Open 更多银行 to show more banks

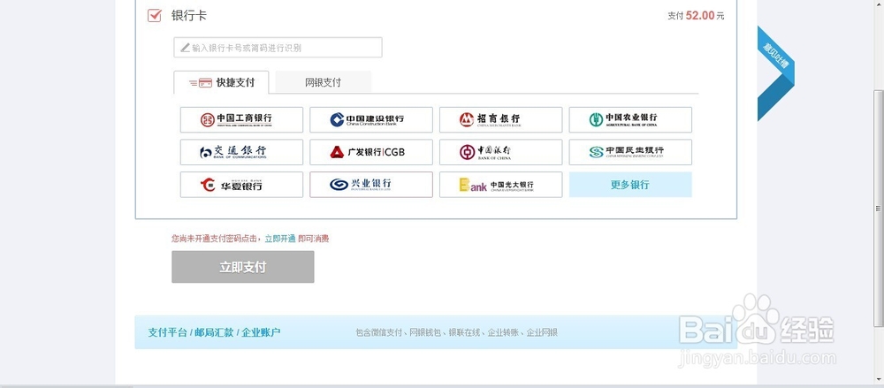(630, 185)
